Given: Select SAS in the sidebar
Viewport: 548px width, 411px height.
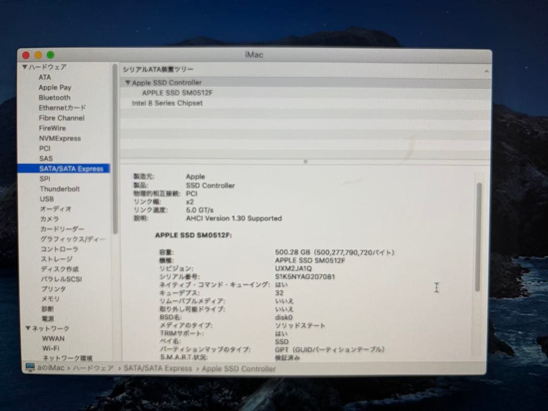Looking at the screenshot, I should pos(46,158).
